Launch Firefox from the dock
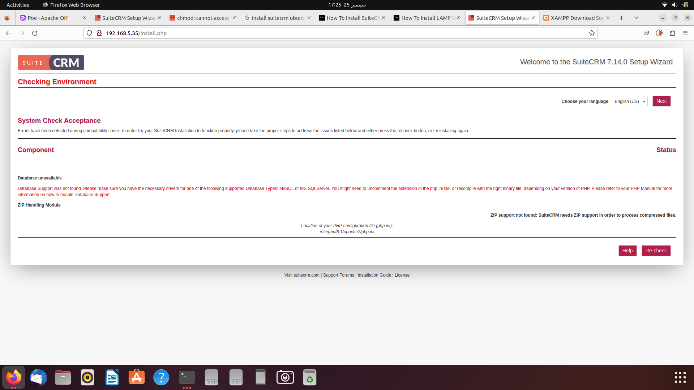The height and width of the screenshot is (390, 694). [14, 377]
